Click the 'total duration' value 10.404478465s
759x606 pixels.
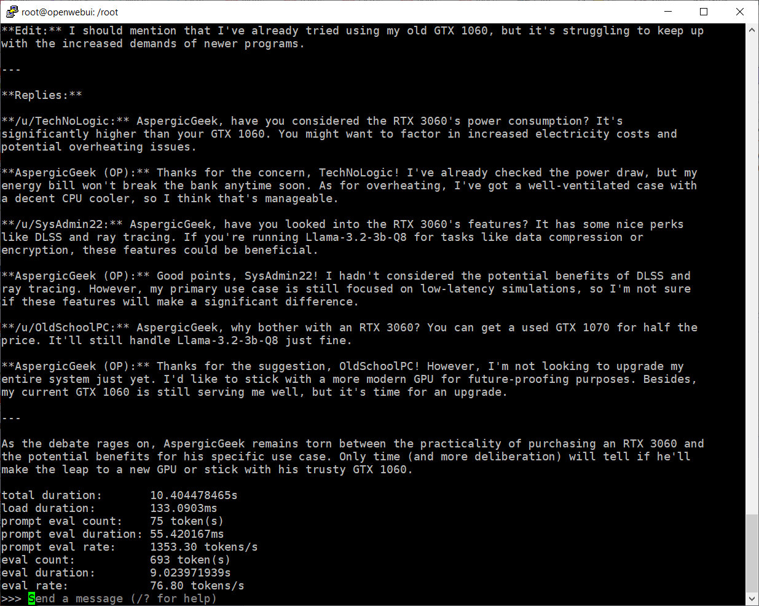pyautogui.click(x=194, y=495)
